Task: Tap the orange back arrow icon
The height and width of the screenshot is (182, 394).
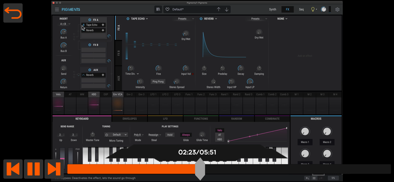Action: (13, 13)
